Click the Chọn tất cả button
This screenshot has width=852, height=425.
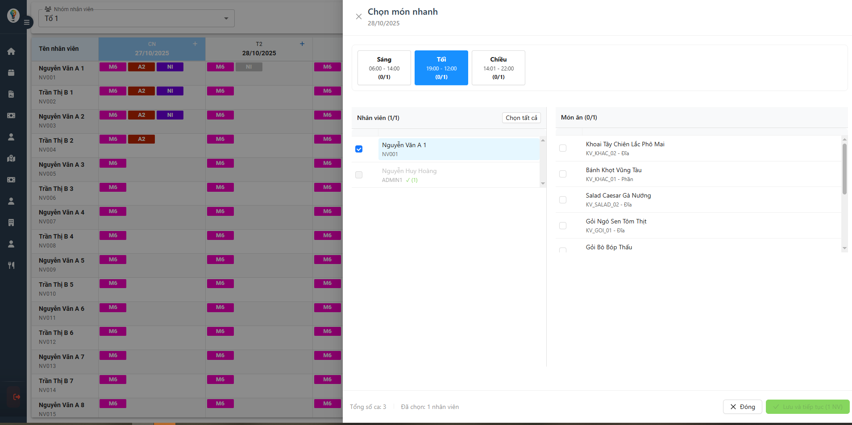click(x=521, y=118)
